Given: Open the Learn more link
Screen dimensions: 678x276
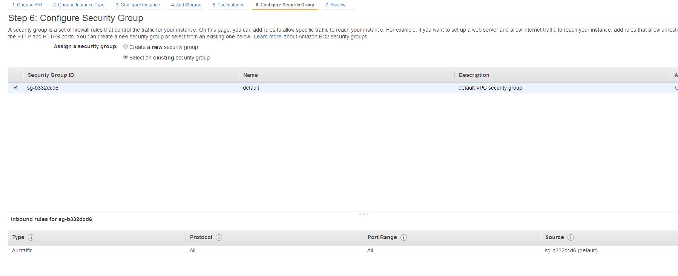Looking at the screenshot, I should pos(267,37).
